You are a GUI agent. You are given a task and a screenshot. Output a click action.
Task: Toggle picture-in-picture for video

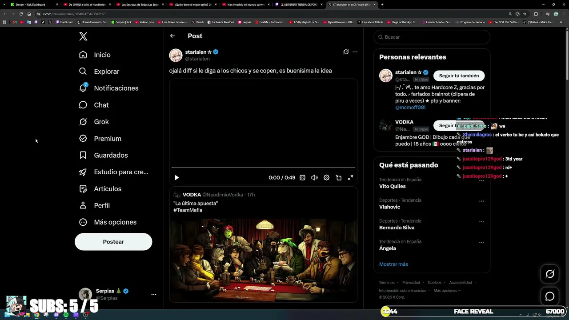338,178
